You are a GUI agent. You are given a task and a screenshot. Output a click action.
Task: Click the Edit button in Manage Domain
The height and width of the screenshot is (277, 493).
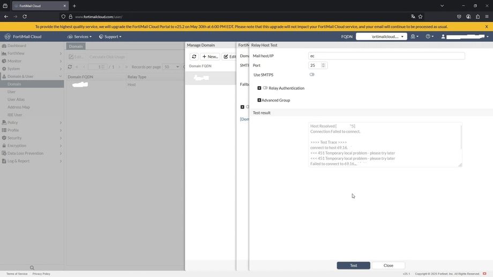[x=229, y=57]
